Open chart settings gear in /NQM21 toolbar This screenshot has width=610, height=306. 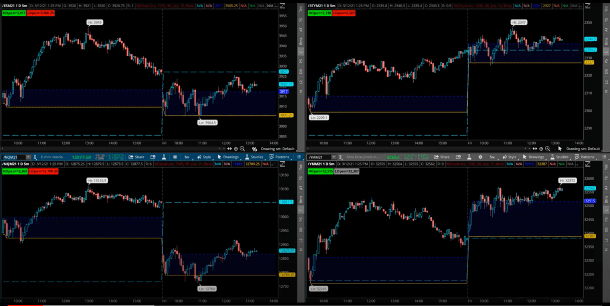point(175,157)
